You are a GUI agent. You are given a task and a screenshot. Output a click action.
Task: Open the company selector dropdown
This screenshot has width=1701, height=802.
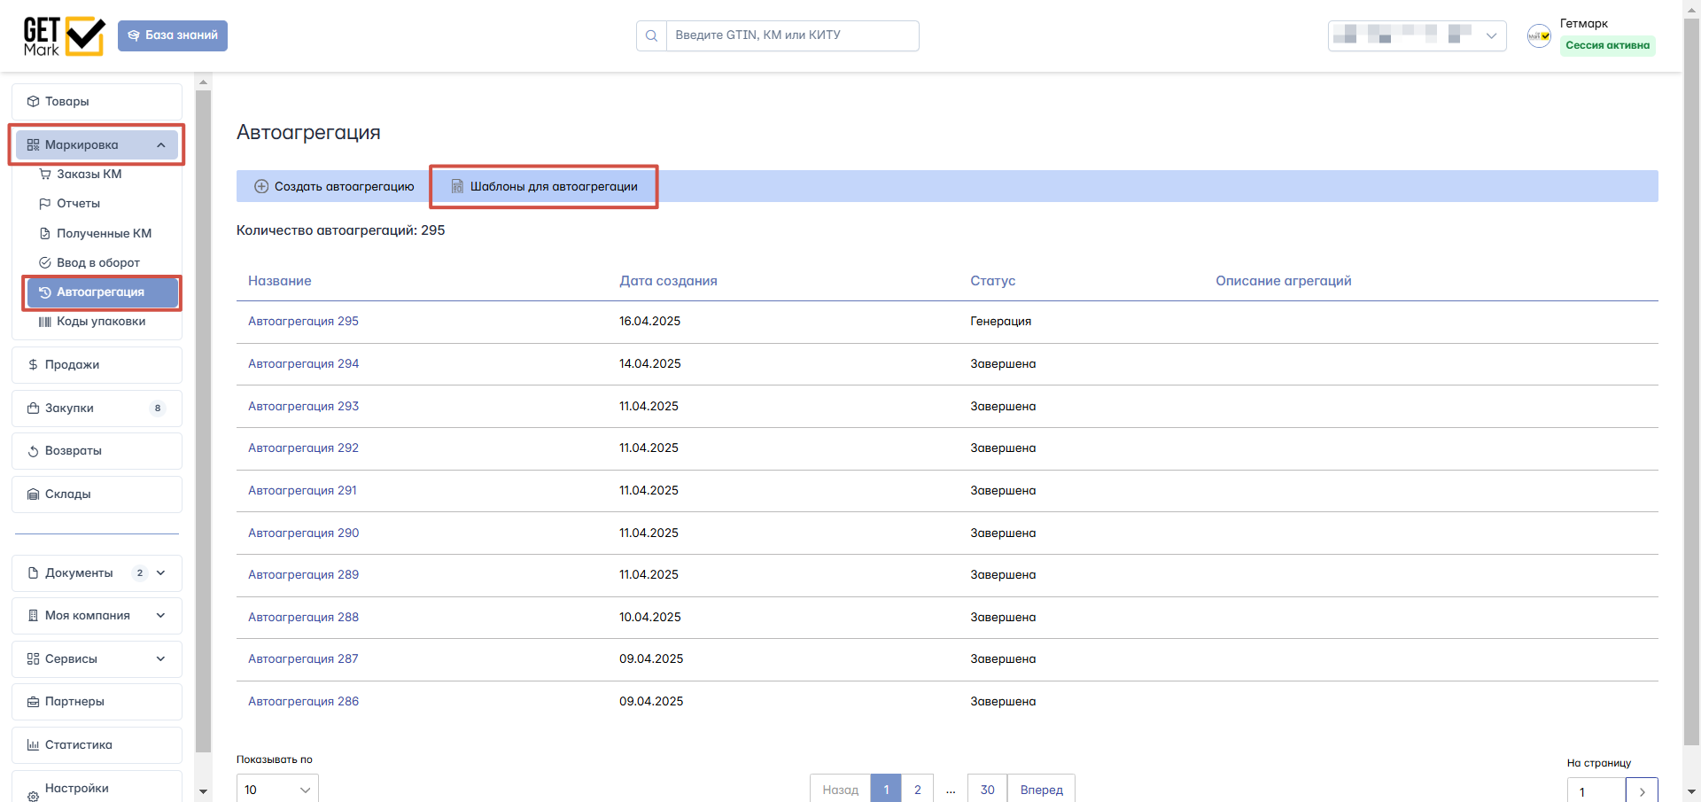(1417, 35)
